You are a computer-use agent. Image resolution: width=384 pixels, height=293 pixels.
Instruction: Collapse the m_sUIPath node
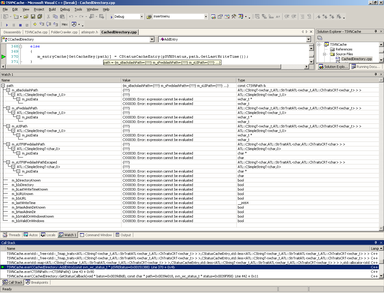tap(8, 126)
